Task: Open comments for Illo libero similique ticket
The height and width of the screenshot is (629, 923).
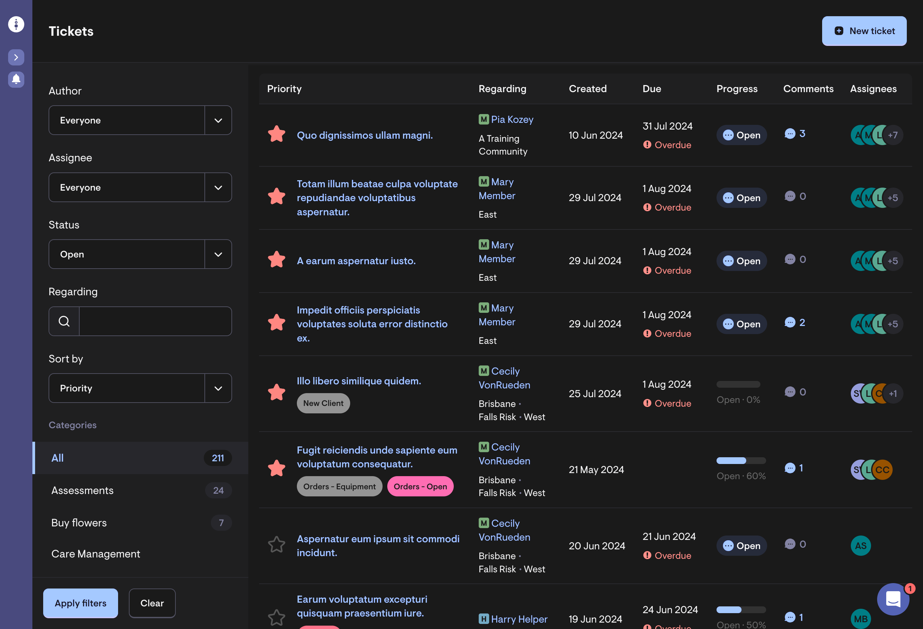Action: (x=795, y=392)
